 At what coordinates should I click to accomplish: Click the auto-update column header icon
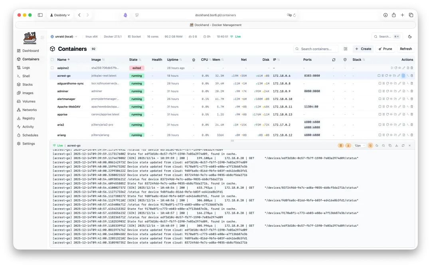tap(334, 60)
